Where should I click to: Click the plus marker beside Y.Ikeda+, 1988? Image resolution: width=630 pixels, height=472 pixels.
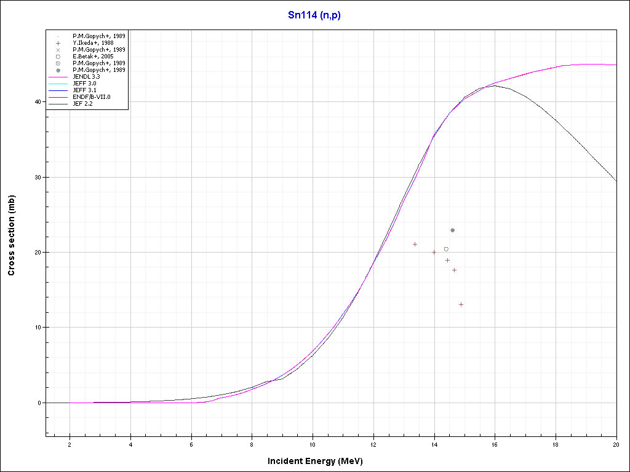[x=58, y=43]
